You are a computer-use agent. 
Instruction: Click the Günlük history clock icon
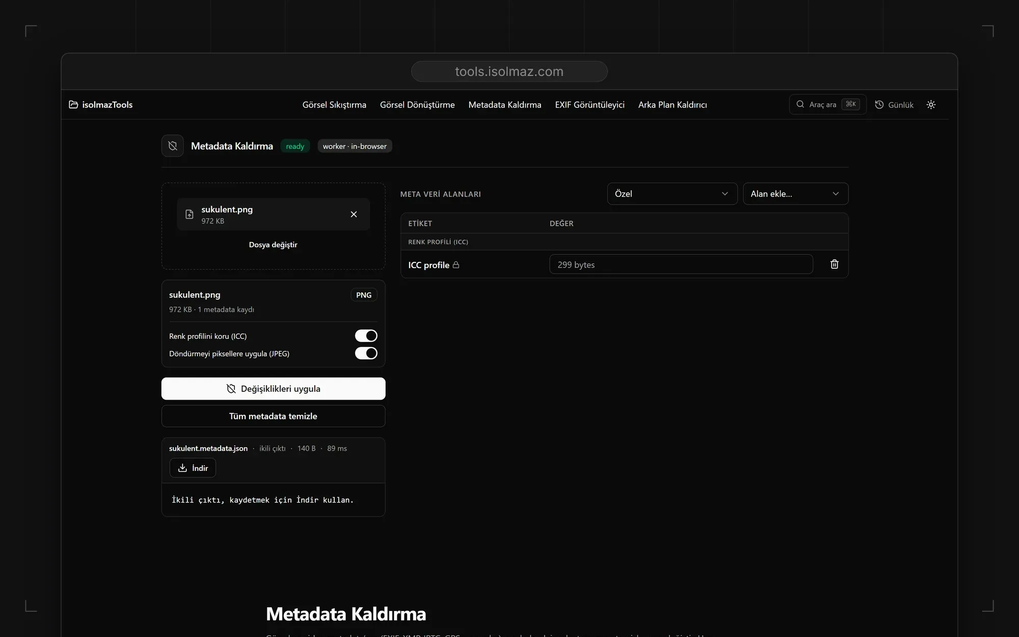pyautogui.click(x=879, y=104)
